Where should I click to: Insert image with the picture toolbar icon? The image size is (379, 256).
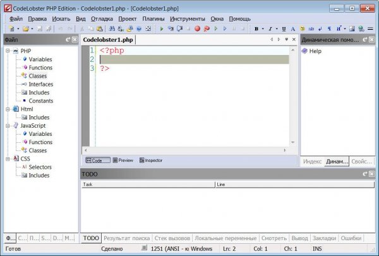point(352,29)
